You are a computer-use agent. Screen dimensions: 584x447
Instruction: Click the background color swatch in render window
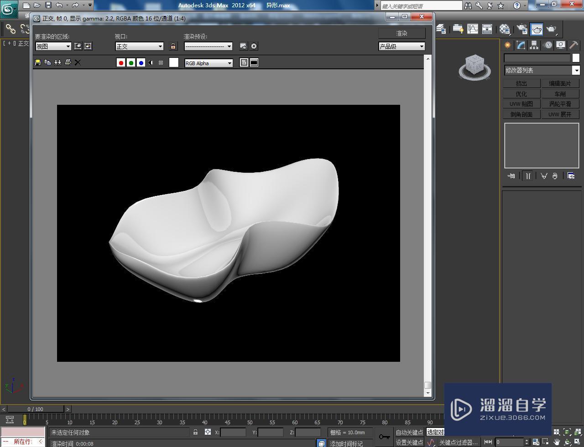173,62
